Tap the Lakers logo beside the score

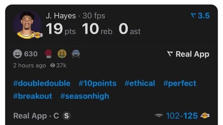click(205, 115)
